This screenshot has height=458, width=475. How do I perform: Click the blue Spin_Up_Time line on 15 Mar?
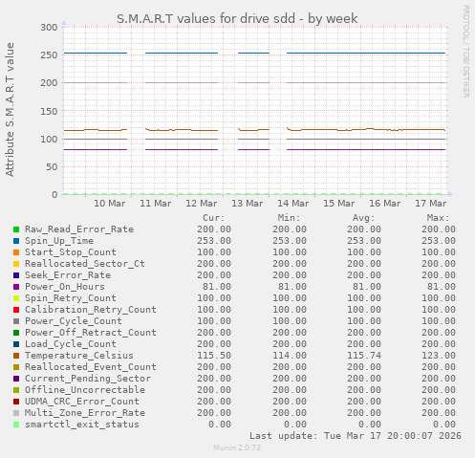pyautogui.click(x=338, y=53)
